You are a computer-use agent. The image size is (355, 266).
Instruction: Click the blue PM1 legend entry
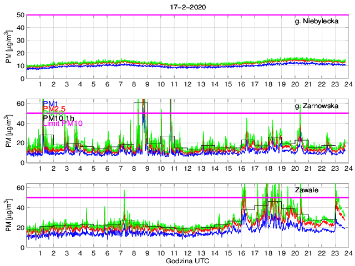click(x=50, y=104)
